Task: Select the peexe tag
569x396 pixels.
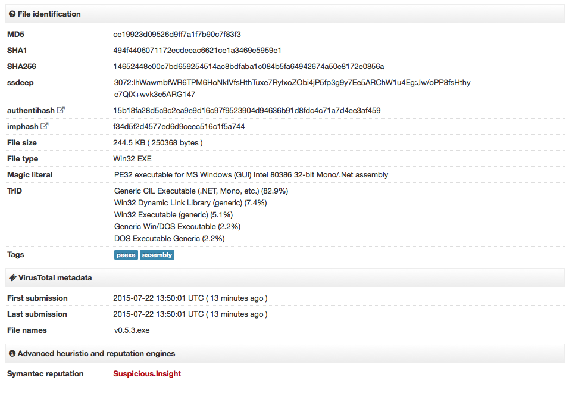Action: pyautogui.click(x=126, y=255)
